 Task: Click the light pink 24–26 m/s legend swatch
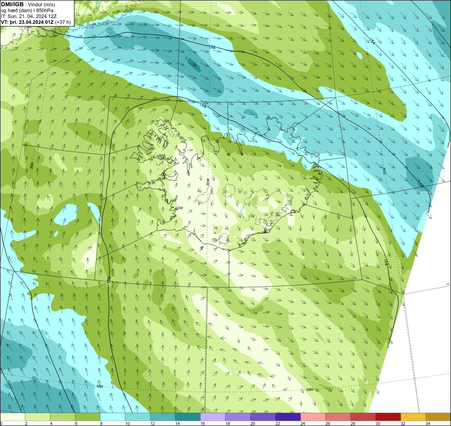coord(313,417)
